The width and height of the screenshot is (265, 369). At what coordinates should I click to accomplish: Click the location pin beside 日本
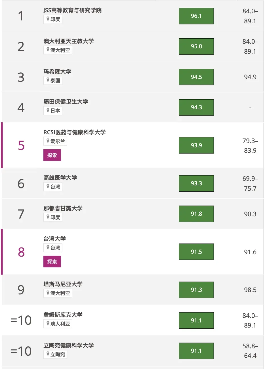click(48, 110)
